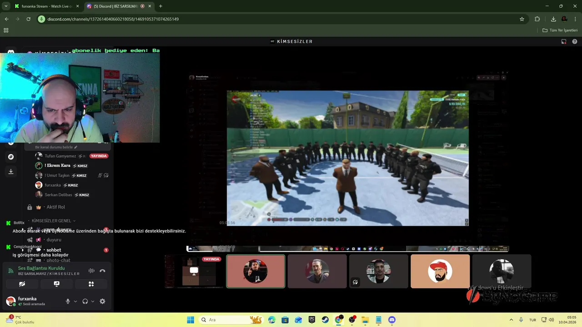Select furxanka in voice channel list
582x327 pixels.
(x=53, y=185)
